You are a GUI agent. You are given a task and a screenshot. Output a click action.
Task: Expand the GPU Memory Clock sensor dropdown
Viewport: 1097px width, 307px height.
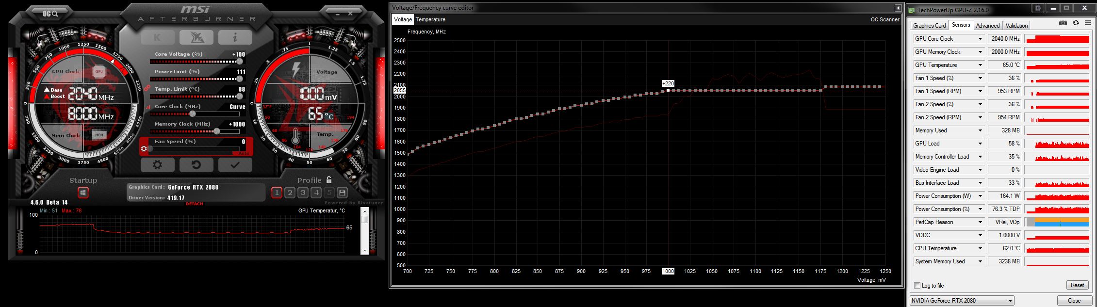(980, 52)
